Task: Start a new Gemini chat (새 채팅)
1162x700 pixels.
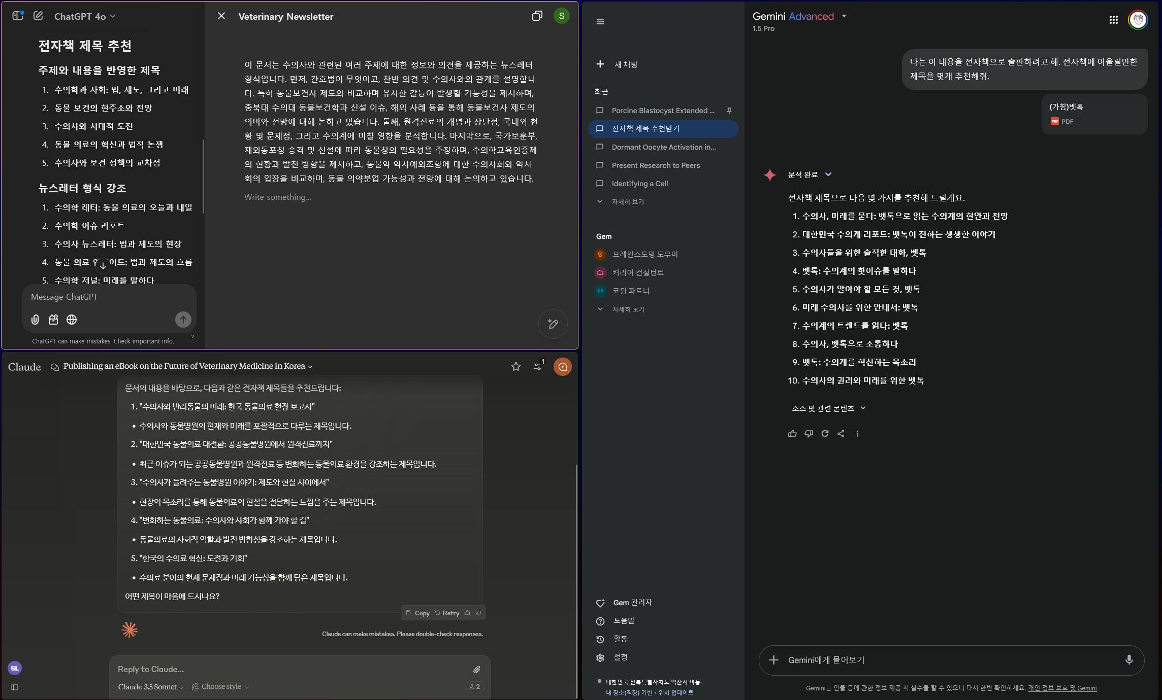Action: click(x=618, y=64)
